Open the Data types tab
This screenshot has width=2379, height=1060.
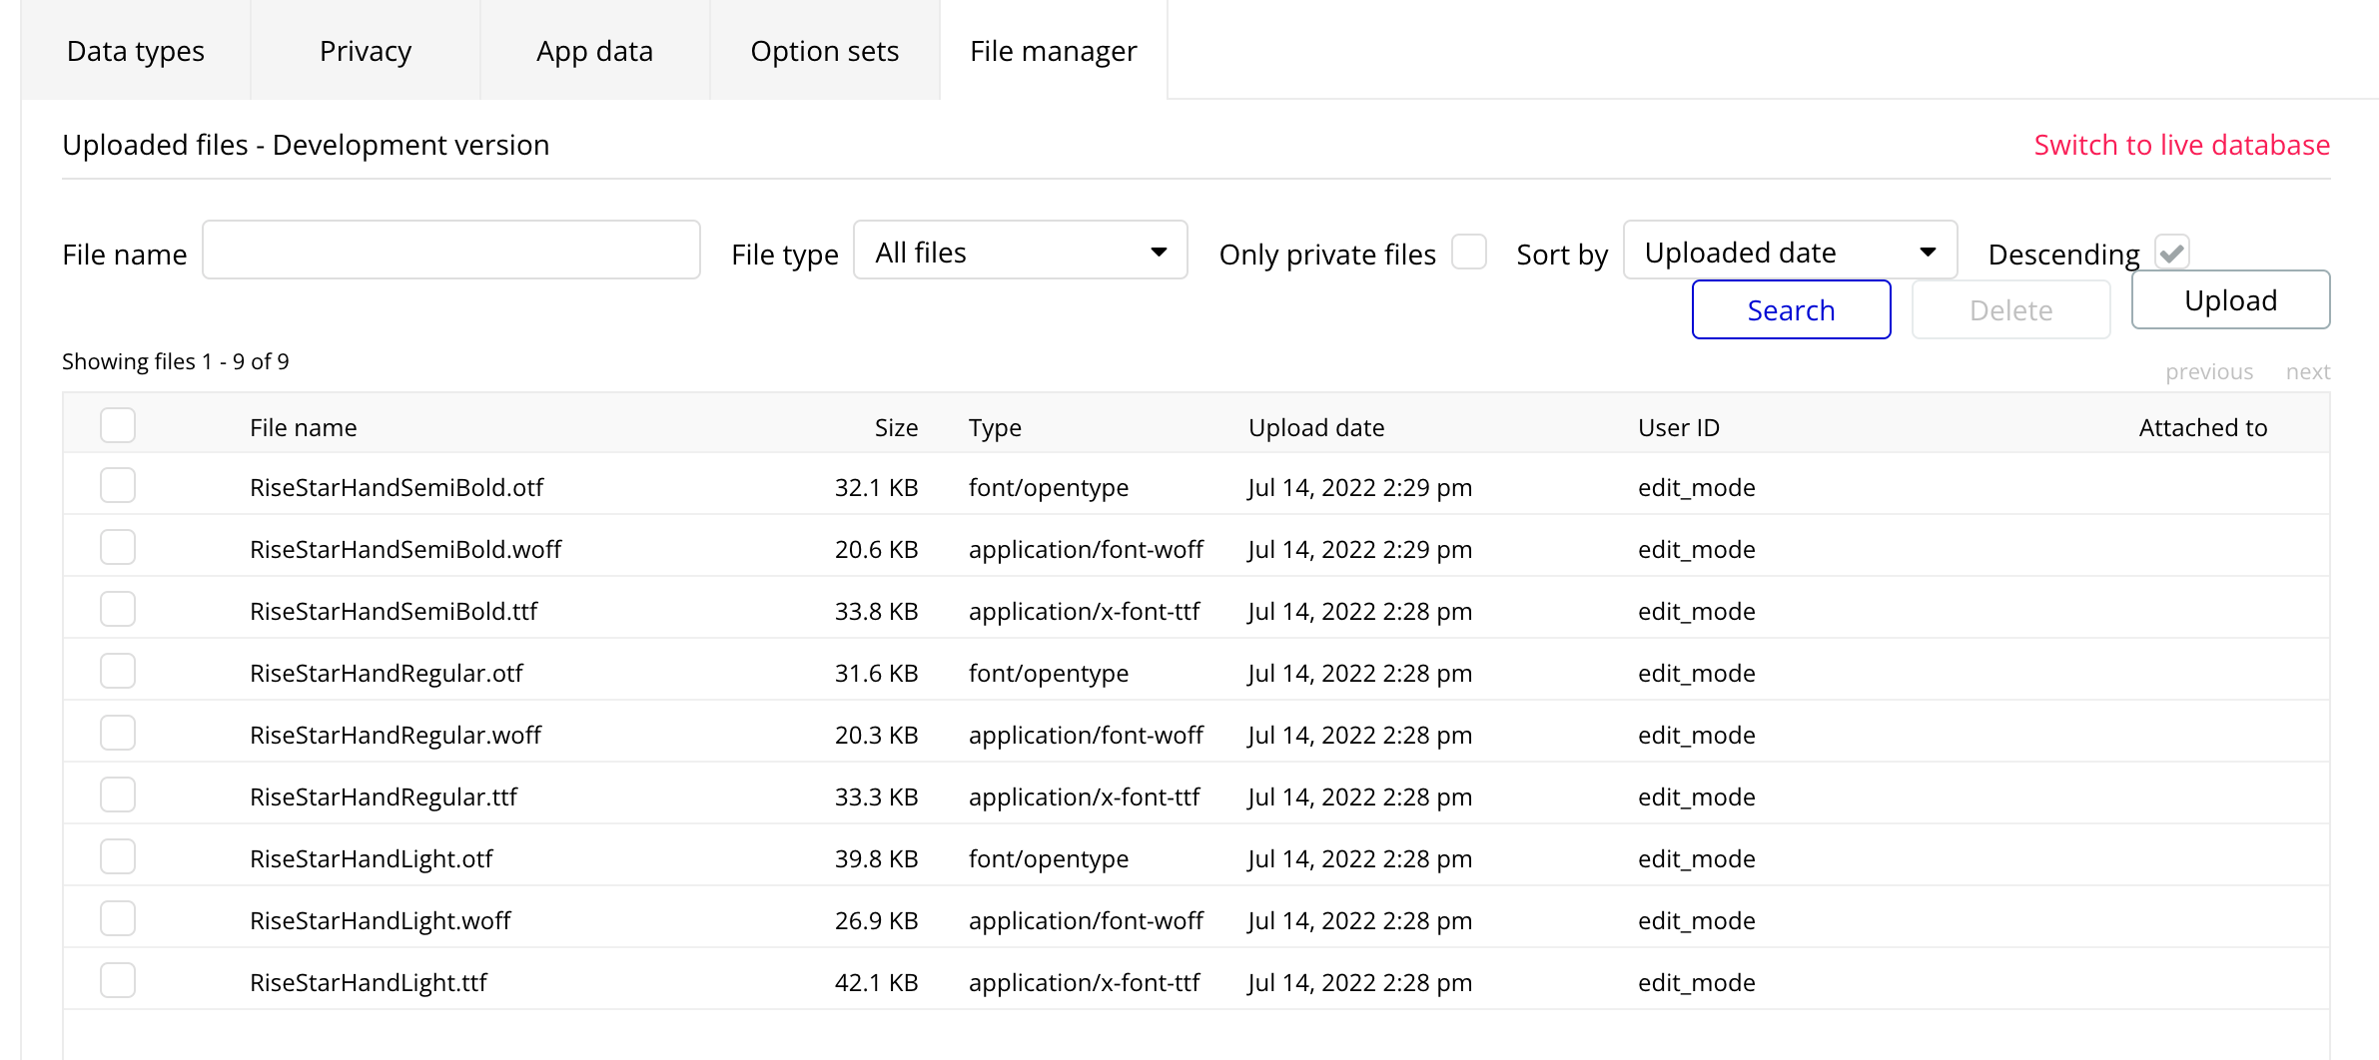[x=135, y=51]
